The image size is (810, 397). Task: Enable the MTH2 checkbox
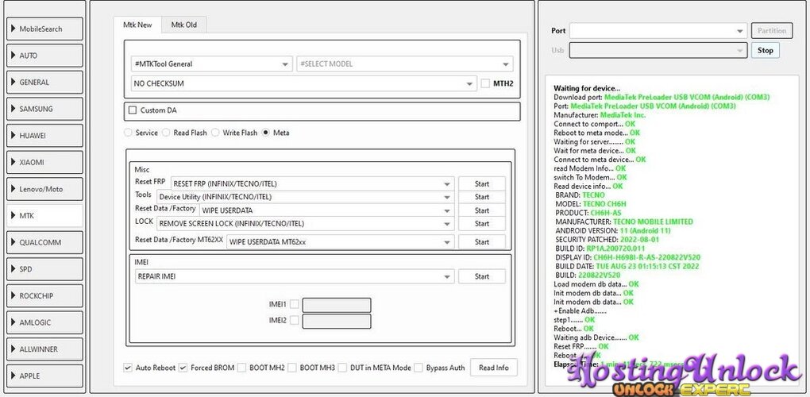485,83
